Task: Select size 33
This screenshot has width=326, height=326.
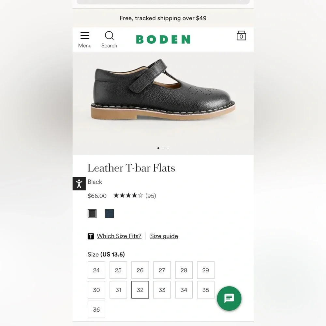Action: click(162, 290)
